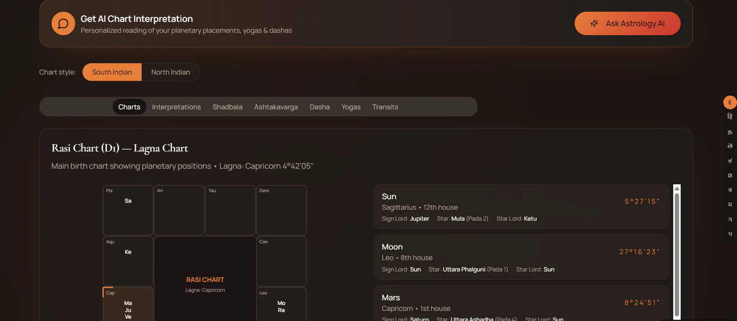This screenshot has height=321, width=737.
Task: Click the Moon degree value 27°16'23"
Action: tap(640, 252)
